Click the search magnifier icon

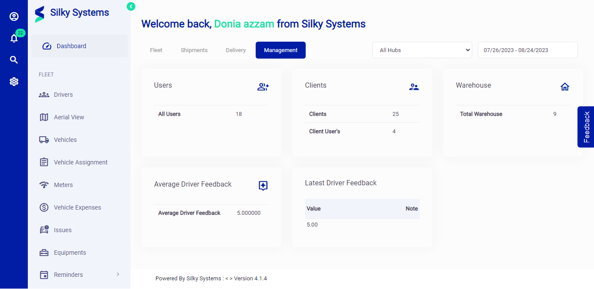point(14,60)
